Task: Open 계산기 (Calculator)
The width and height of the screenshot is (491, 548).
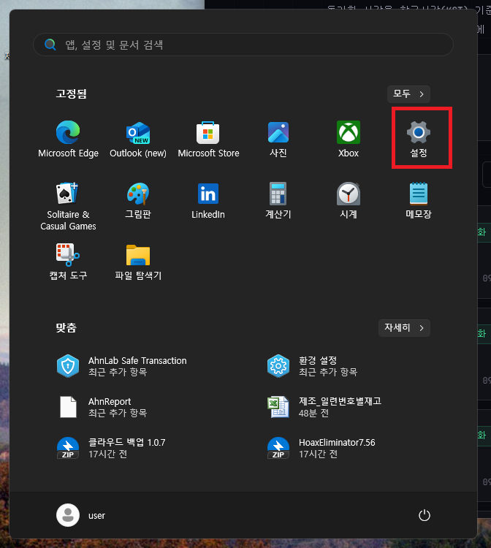Action: pyautogui.click(x=278, y=200)
